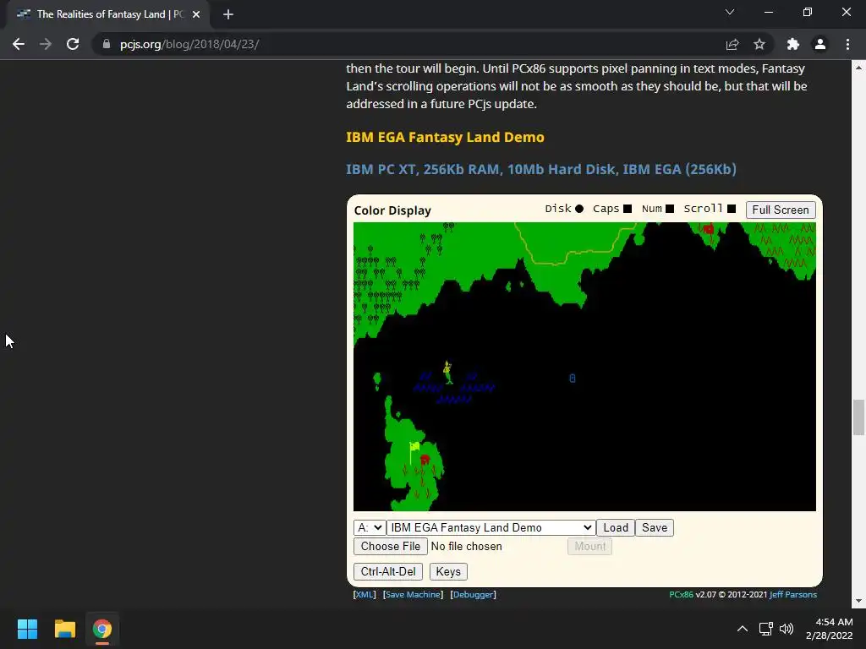Viewport: 866px width, 649px height.
Task: Open File Explorer from taskbar
Action: tap(64, 629)
